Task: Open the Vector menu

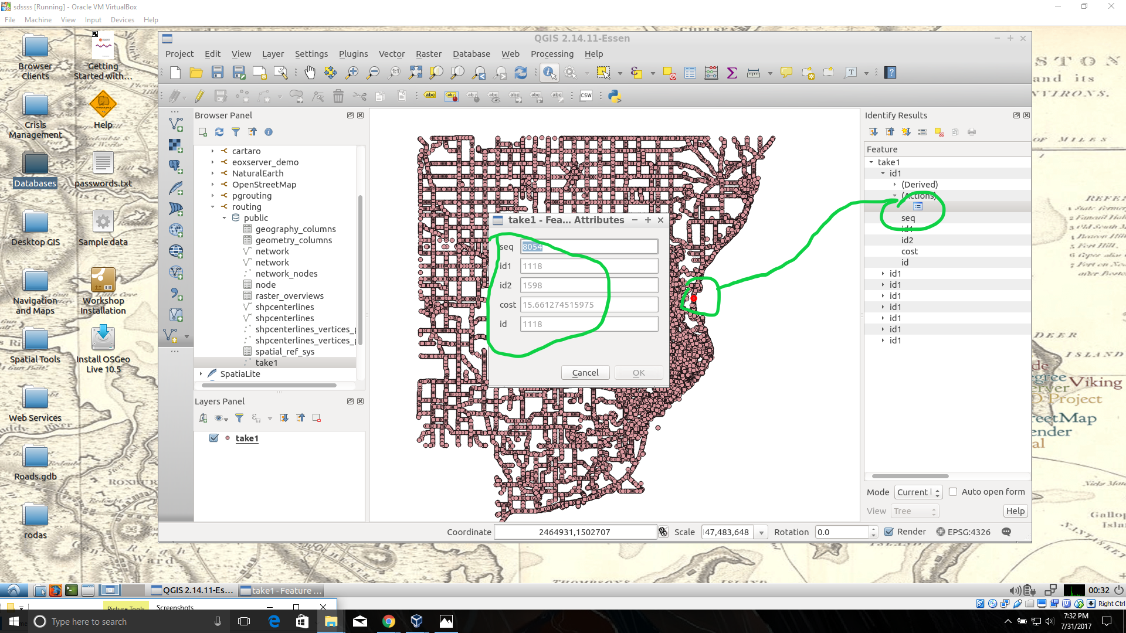Action: pyautogui.click(x=391, y=54)
